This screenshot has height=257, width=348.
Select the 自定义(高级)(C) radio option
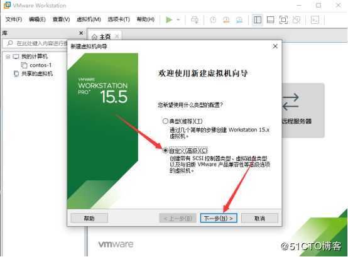165,151
